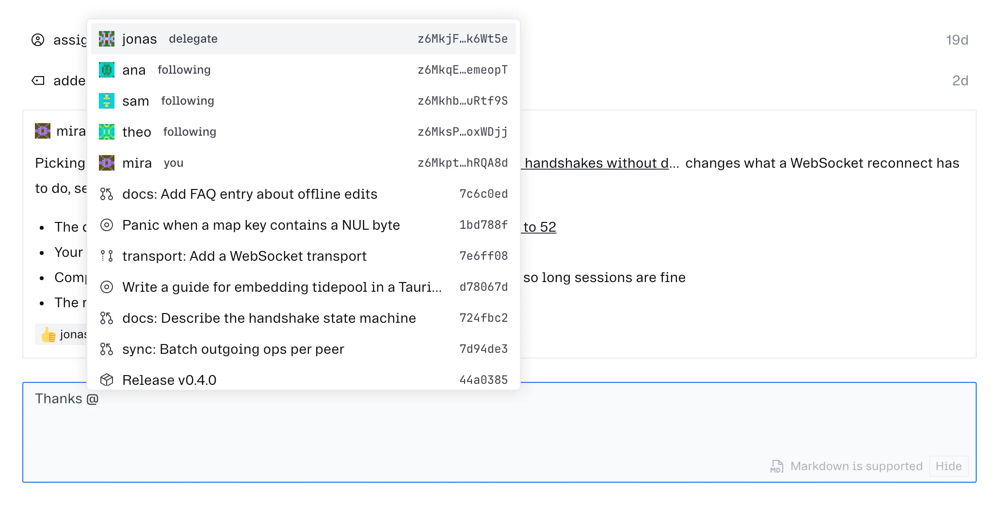Click mira's avatar in the dropdown
This screenshot has height=505, width=999.
(x=107, y=163)
